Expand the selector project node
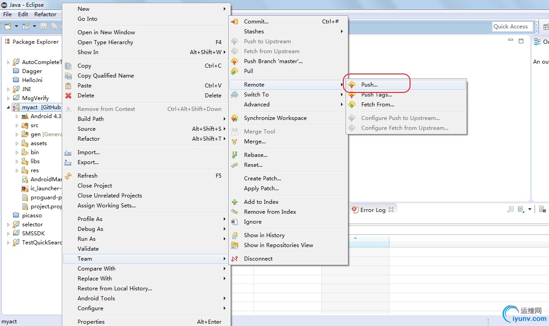Viewport: 549px width, 326px height. (8, 225)
